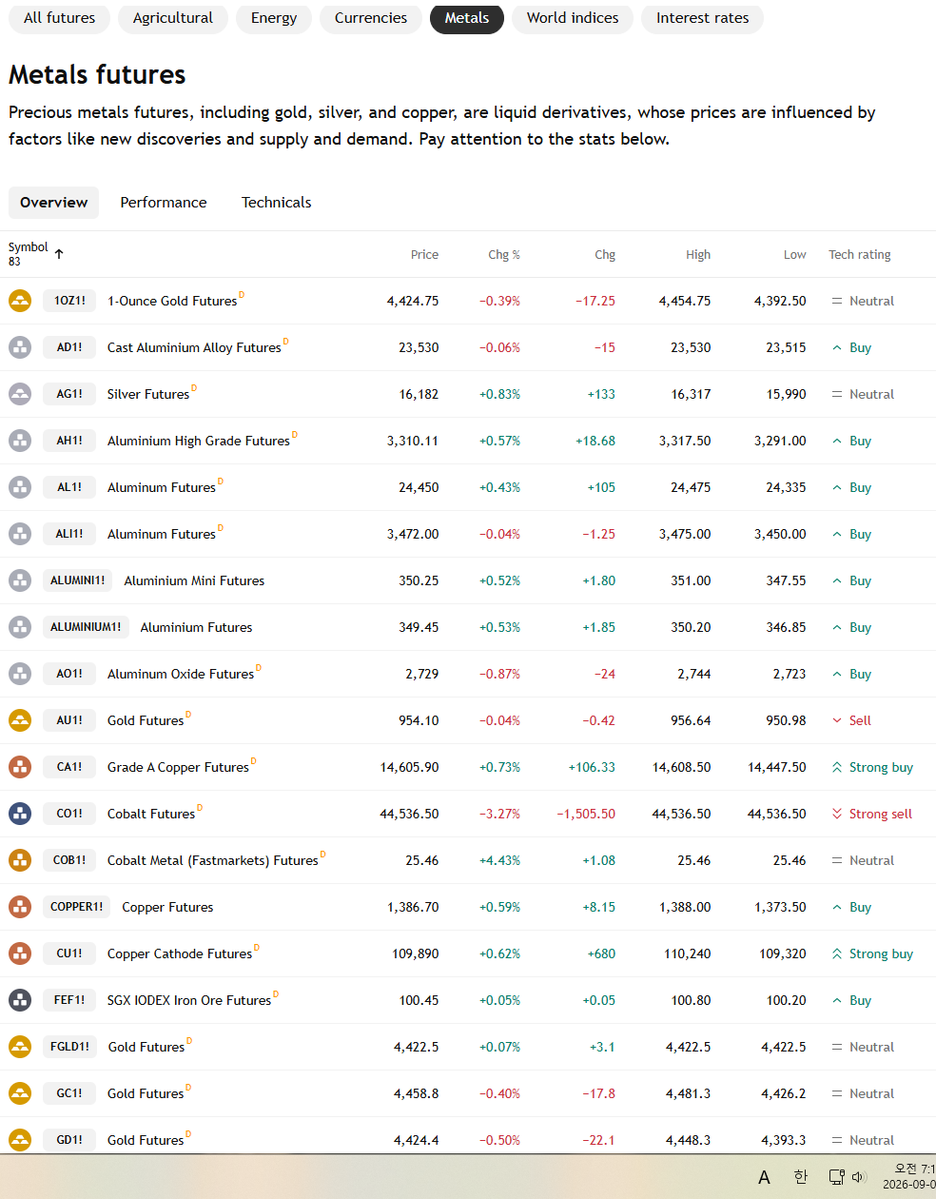Click the Cobalt Metal Fastmarkets icon
This screenshot has height=1199, width=936.
coord(20,860)
